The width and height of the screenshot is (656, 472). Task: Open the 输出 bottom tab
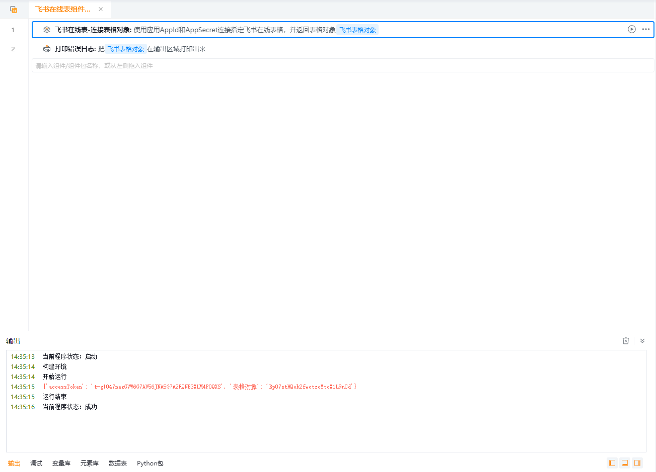pos(14,463)
